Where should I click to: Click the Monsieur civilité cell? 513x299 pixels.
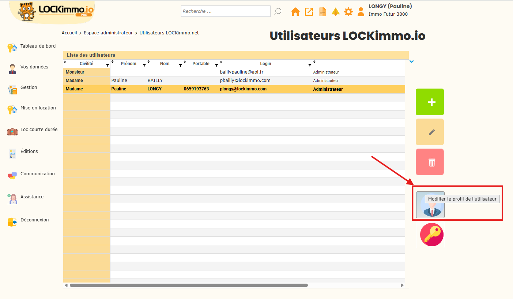75,72
